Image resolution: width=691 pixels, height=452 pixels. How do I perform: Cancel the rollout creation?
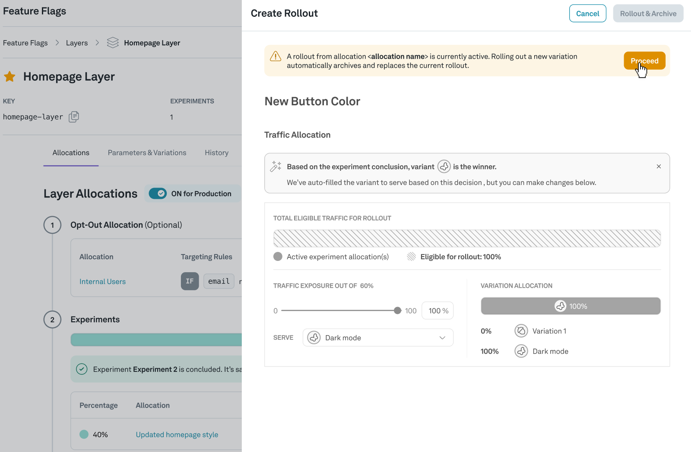(x=587, y=13)
